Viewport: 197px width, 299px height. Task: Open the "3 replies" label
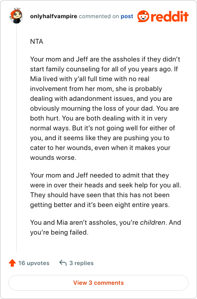pyautogui.click(x=82, y=263)
